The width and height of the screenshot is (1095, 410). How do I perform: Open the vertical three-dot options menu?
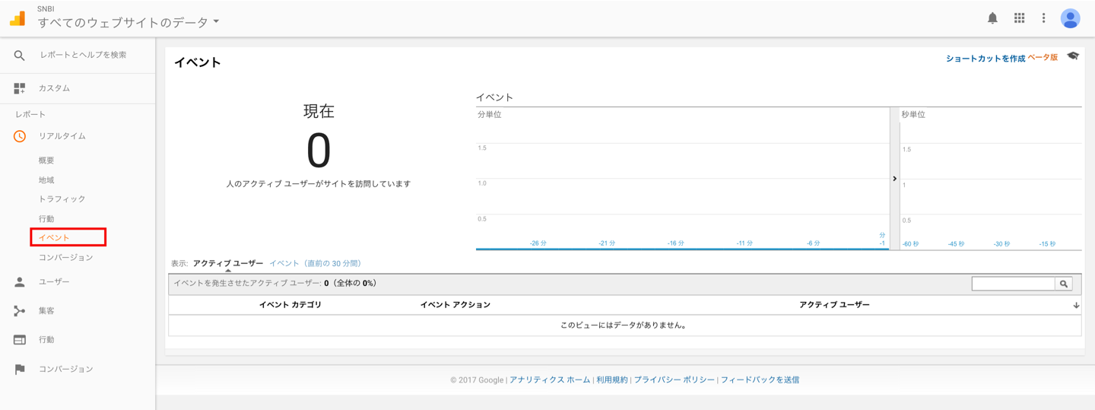coord(1043,18)
